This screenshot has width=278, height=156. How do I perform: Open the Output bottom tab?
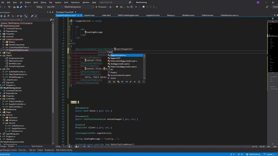coord(40,150)
